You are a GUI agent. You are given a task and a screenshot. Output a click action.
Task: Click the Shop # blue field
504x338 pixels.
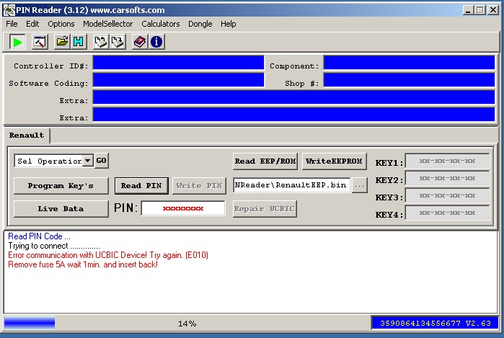[x=409, y=80]
